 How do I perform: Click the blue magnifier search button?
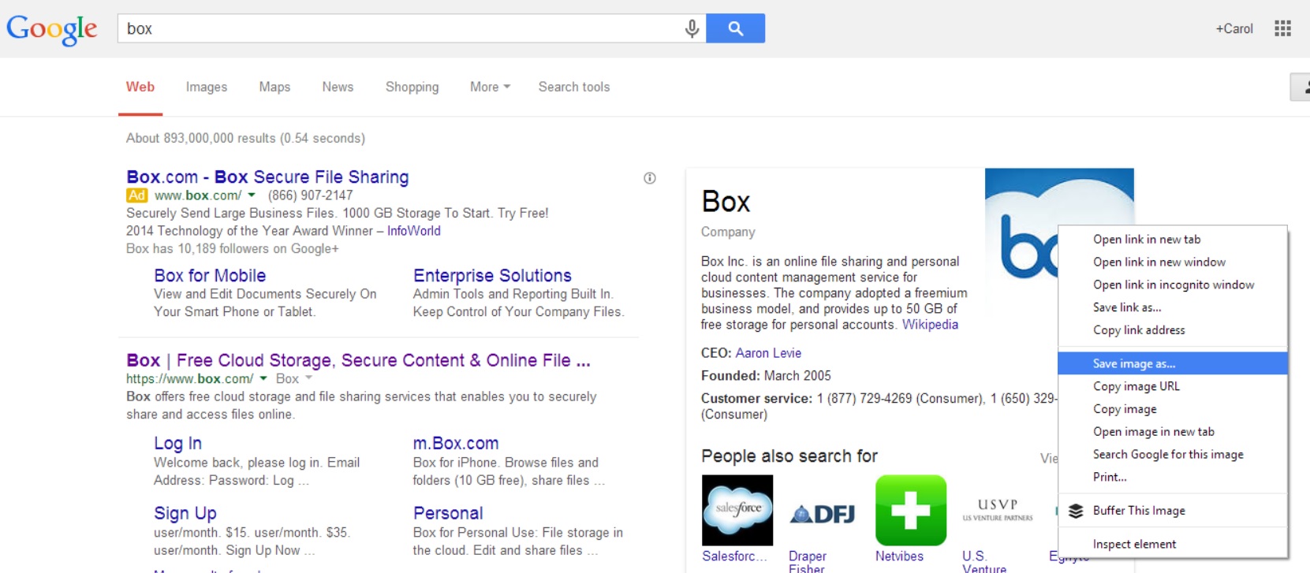click(x=735, y=28)
